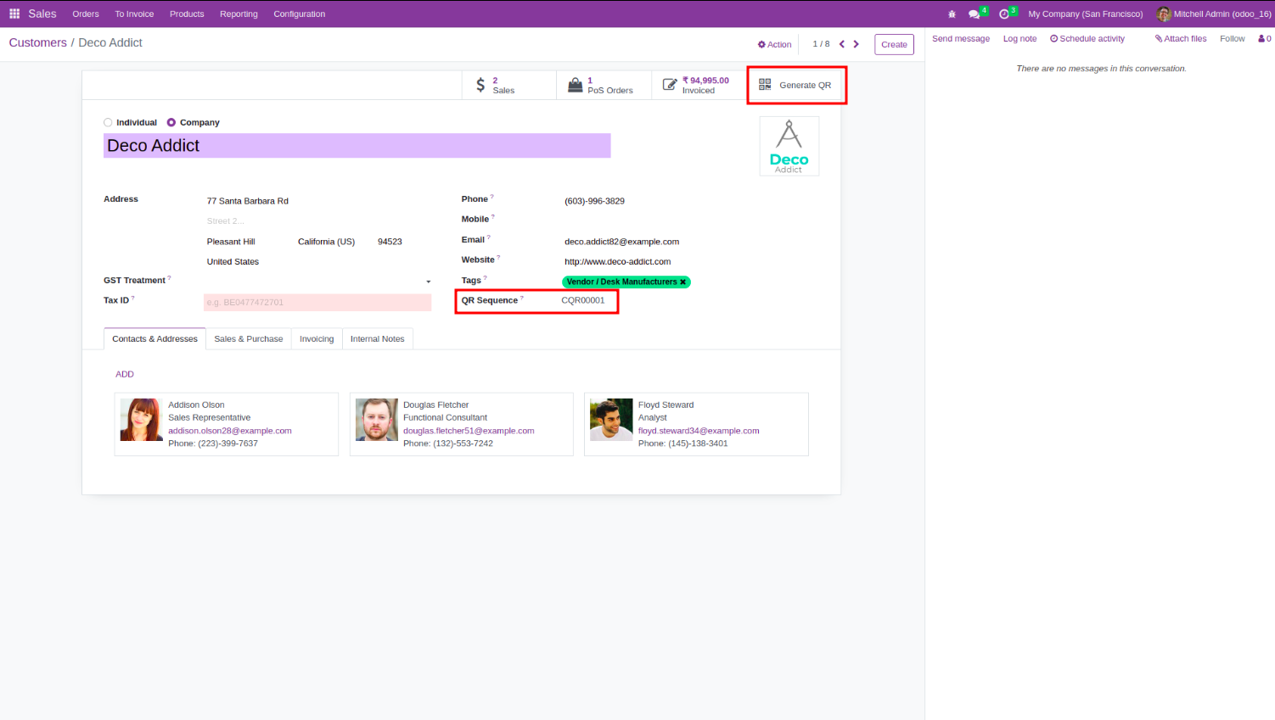The image size is (1275, 720).
Task: Open the Orders menu
Action: tap(86, 14)
